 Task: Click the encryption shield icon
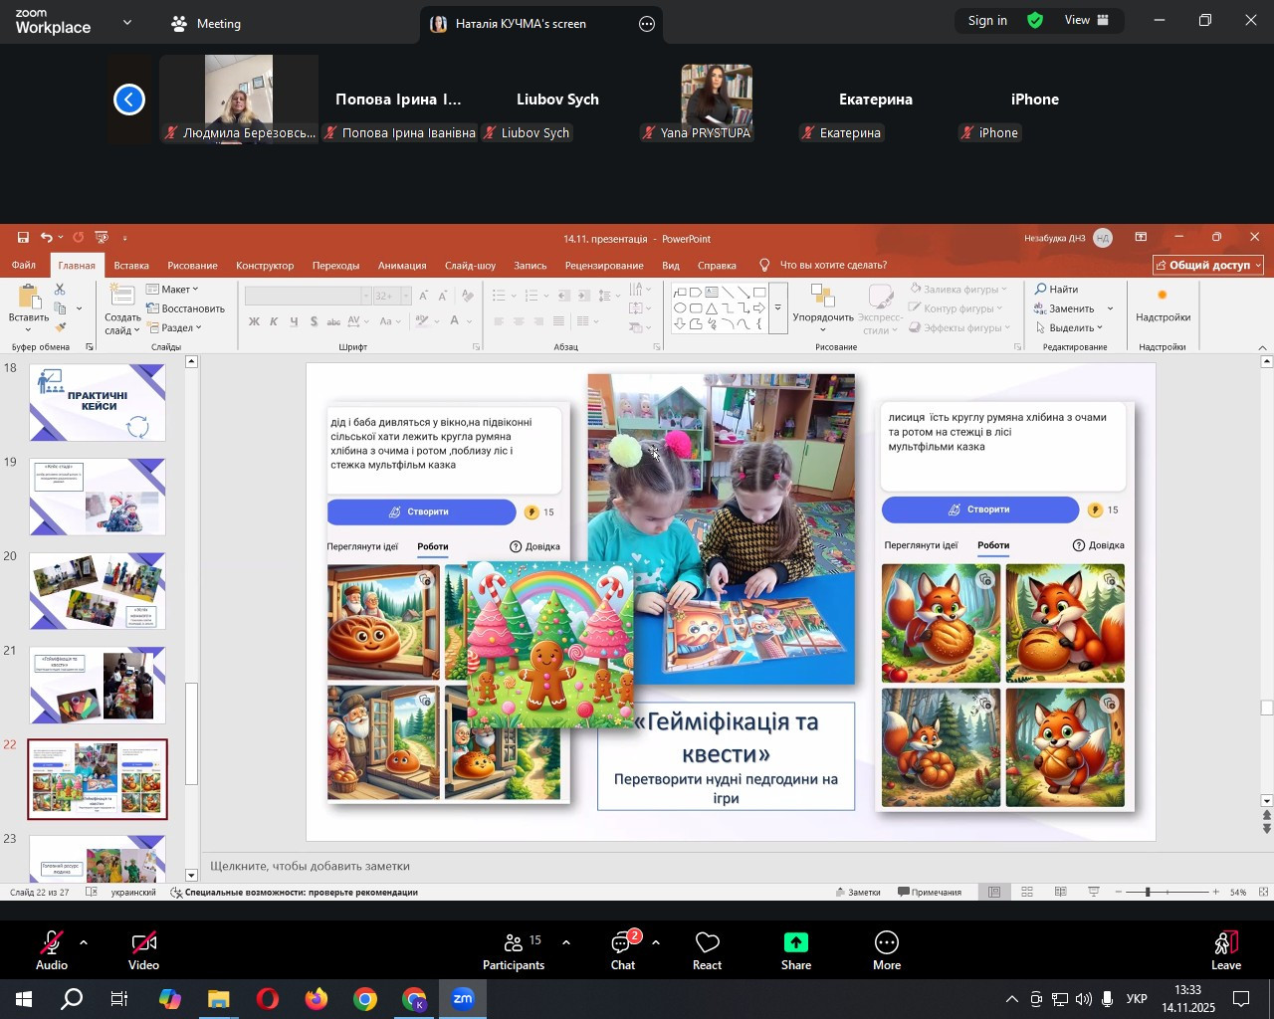(x=1035, y=20)
